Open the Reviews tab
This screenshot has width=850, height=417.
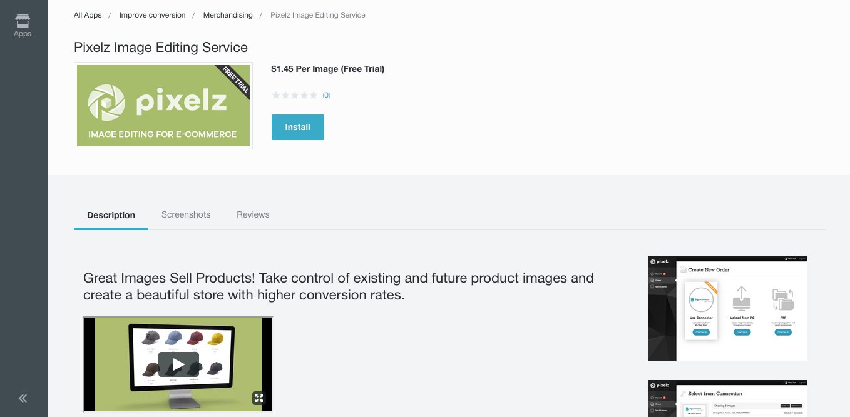(253, 214)
